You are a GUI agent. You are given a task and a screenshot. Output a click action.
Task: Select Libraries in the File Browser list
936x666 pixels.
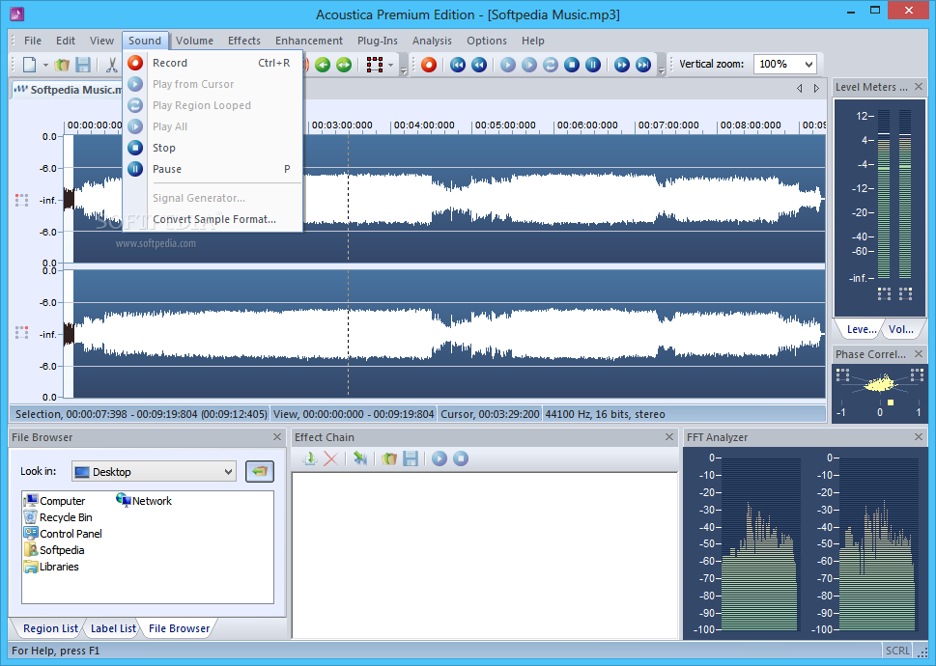pos(51,567)
